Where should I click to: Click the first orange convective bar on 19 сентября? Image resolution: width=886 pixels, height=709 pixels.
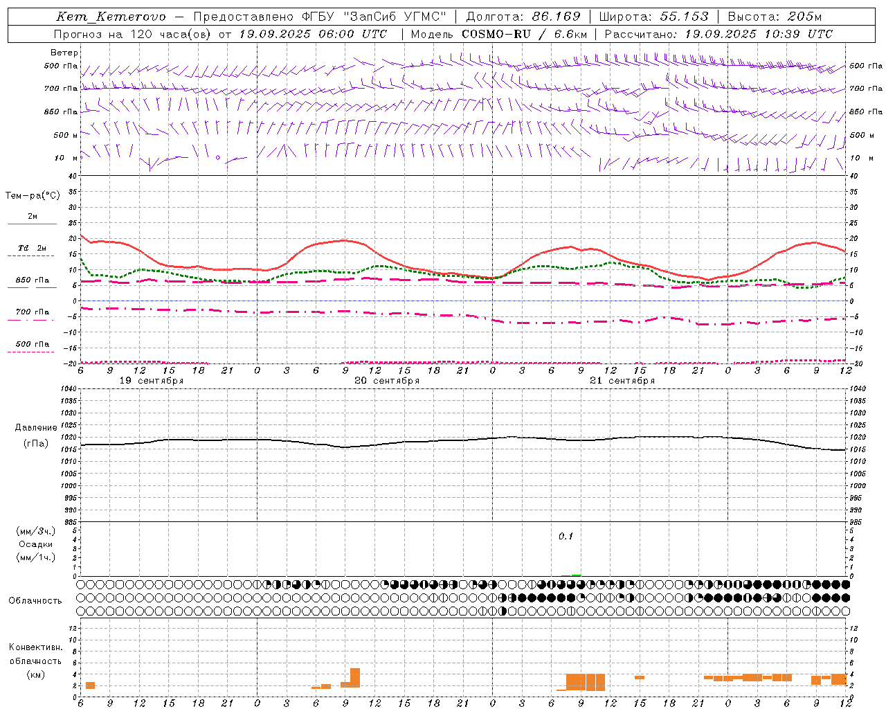point(90,685)
